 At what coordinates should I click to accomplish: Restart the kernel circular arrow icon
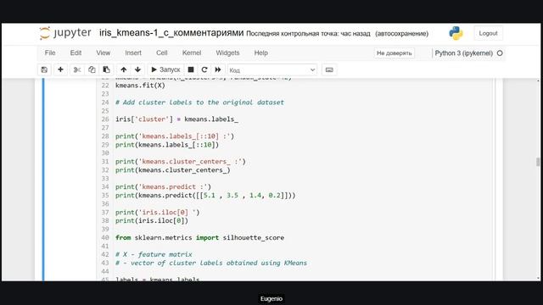click(x=204, y=69)
